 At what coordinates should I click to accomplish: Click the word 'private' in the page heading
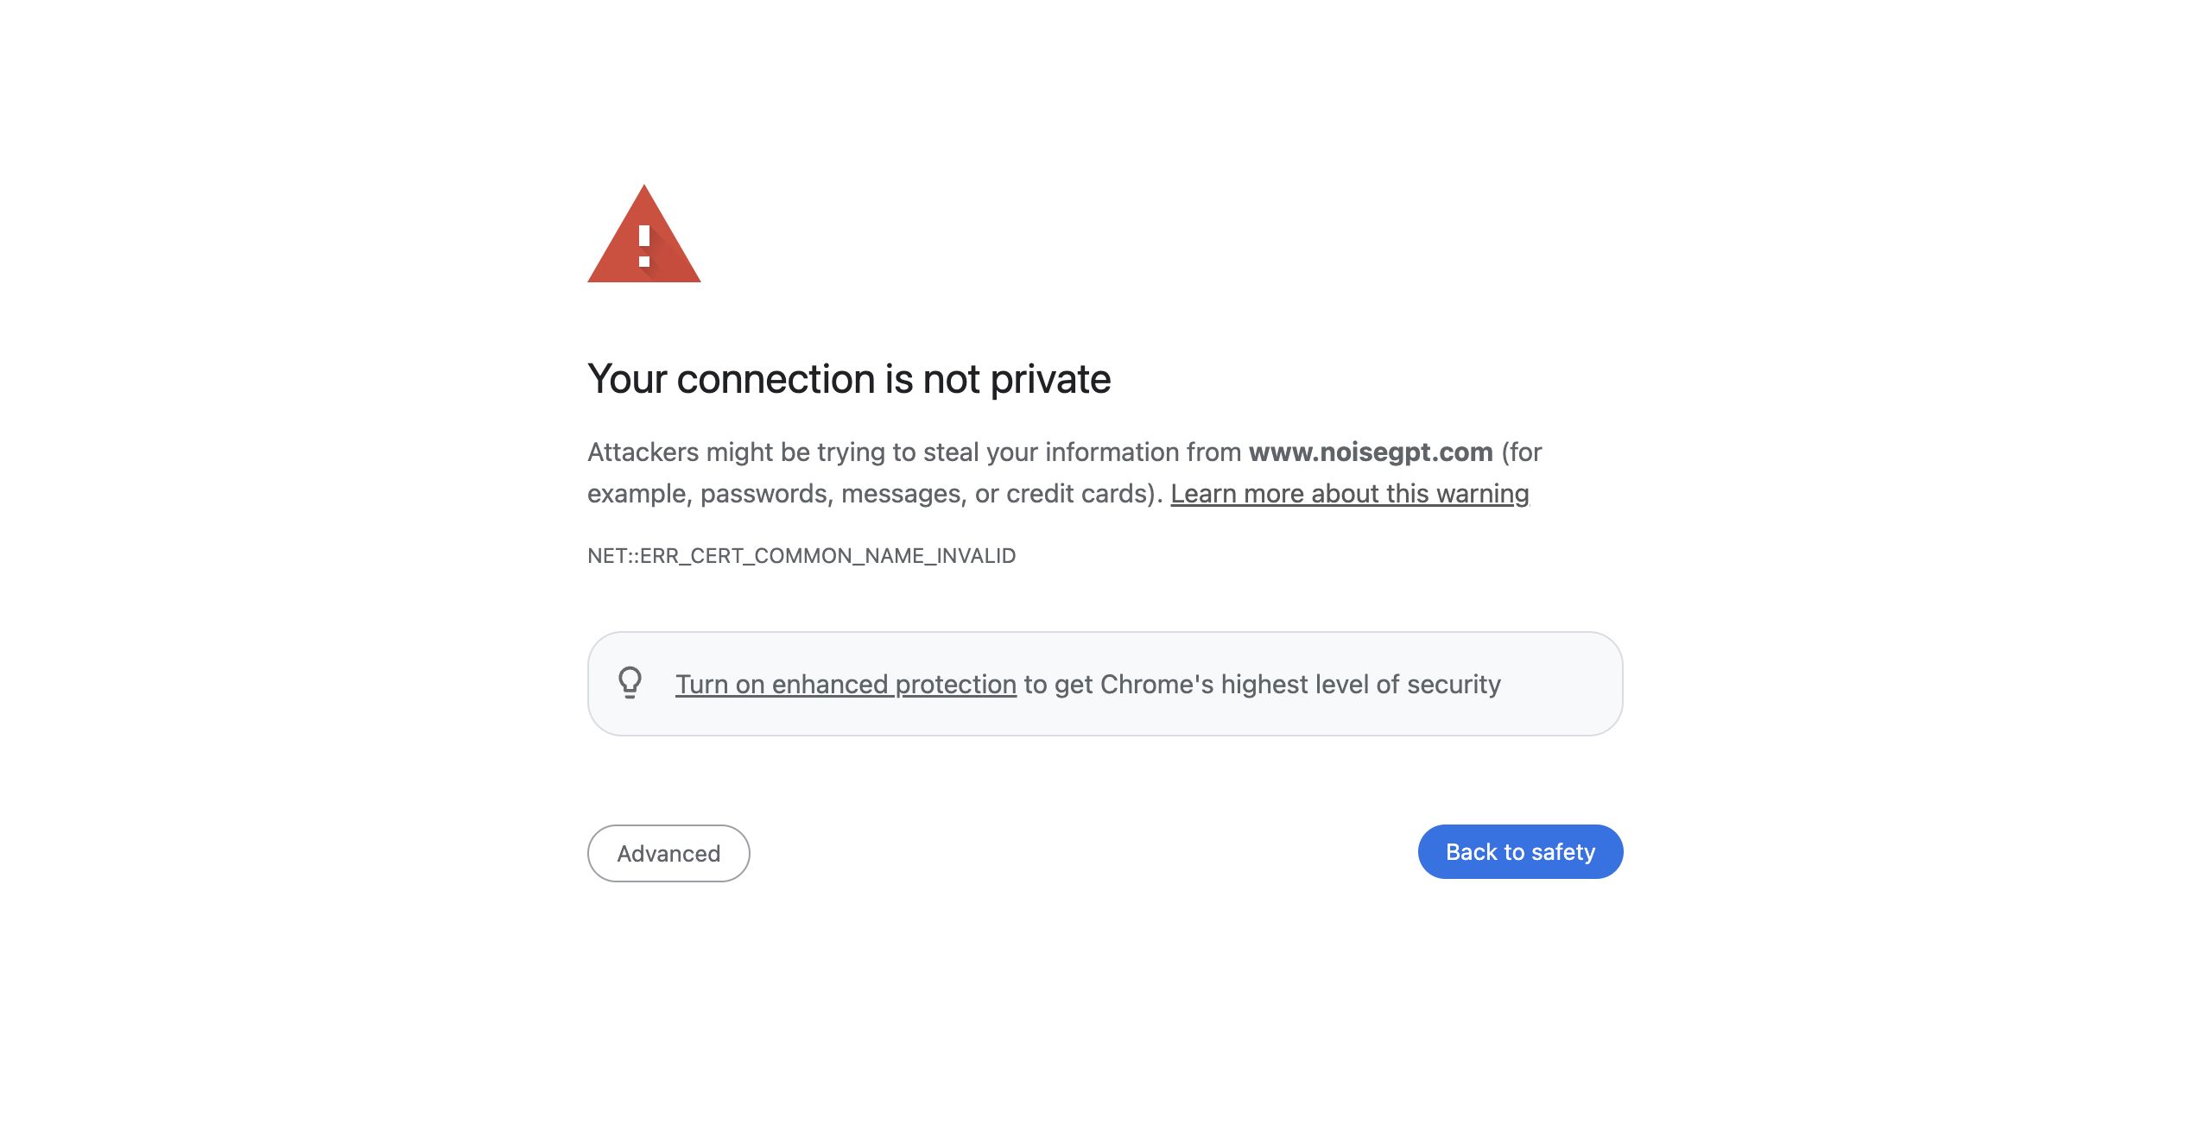point(1050,379)
